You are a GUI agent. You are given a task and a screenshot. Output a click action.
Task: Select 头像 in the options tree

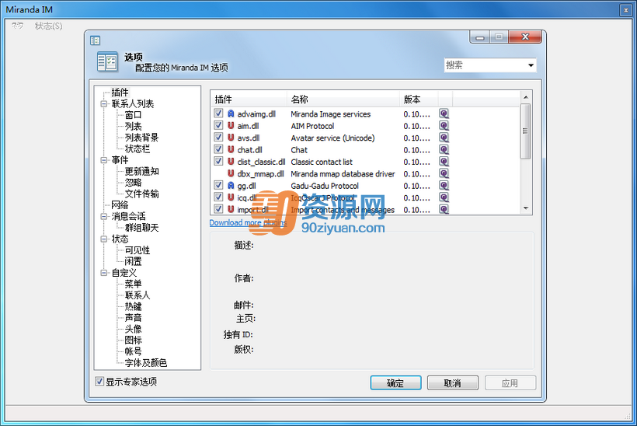(134, 329)
